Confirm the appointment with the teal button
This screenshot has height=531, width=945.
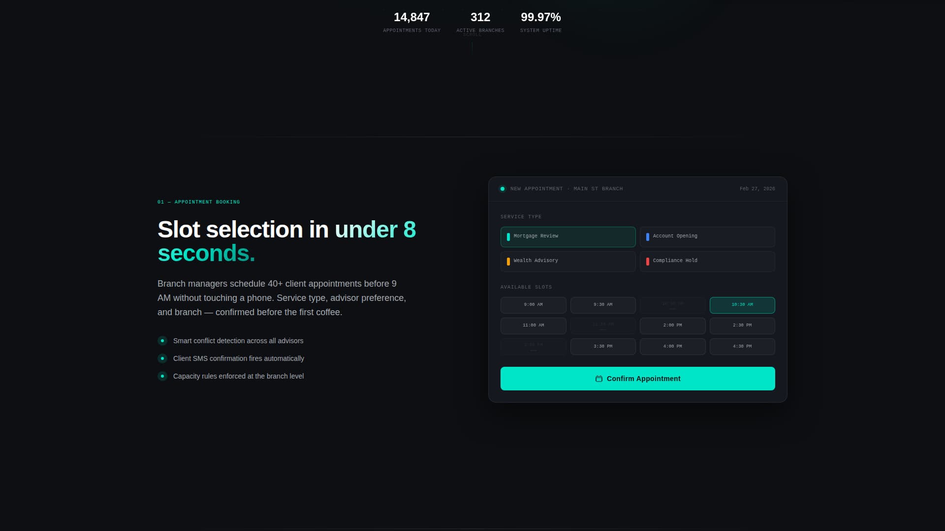[637, 379]
